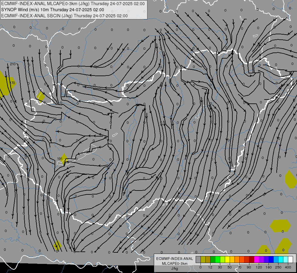Click the olive legend swatch right of 0
Viewport: 297px width, 273px height.
203,259
